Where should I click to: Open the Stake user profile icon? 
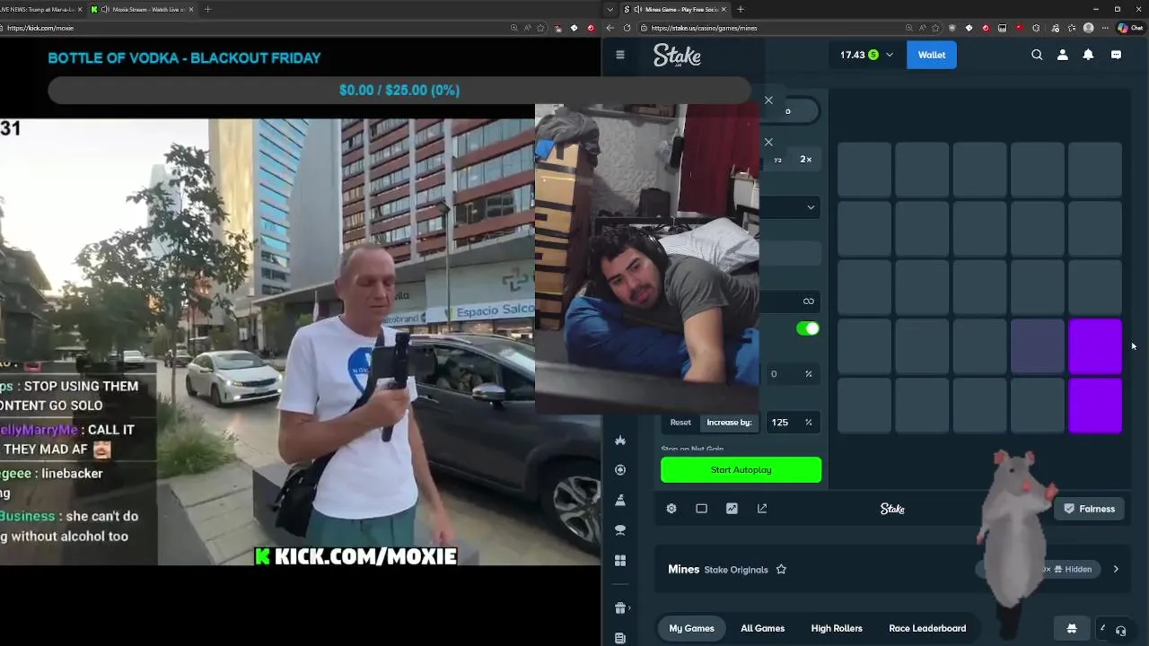(1063, 55)
